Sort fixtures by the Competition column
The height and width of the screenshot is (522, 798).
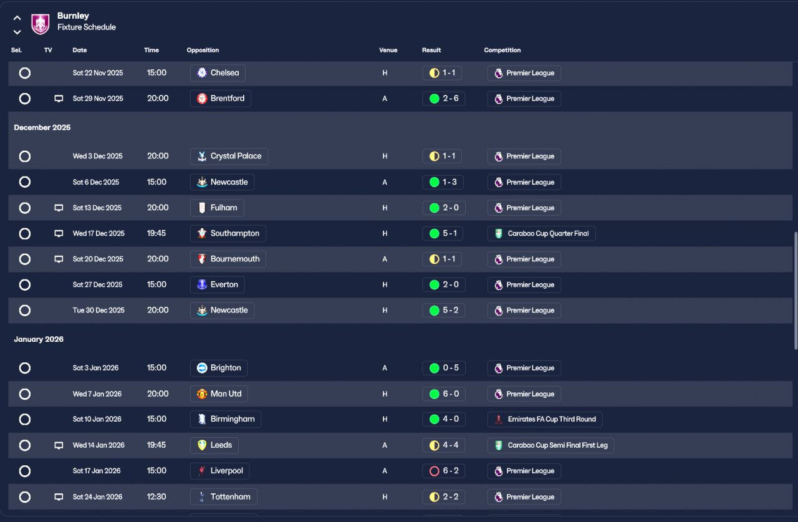[502, 51]
